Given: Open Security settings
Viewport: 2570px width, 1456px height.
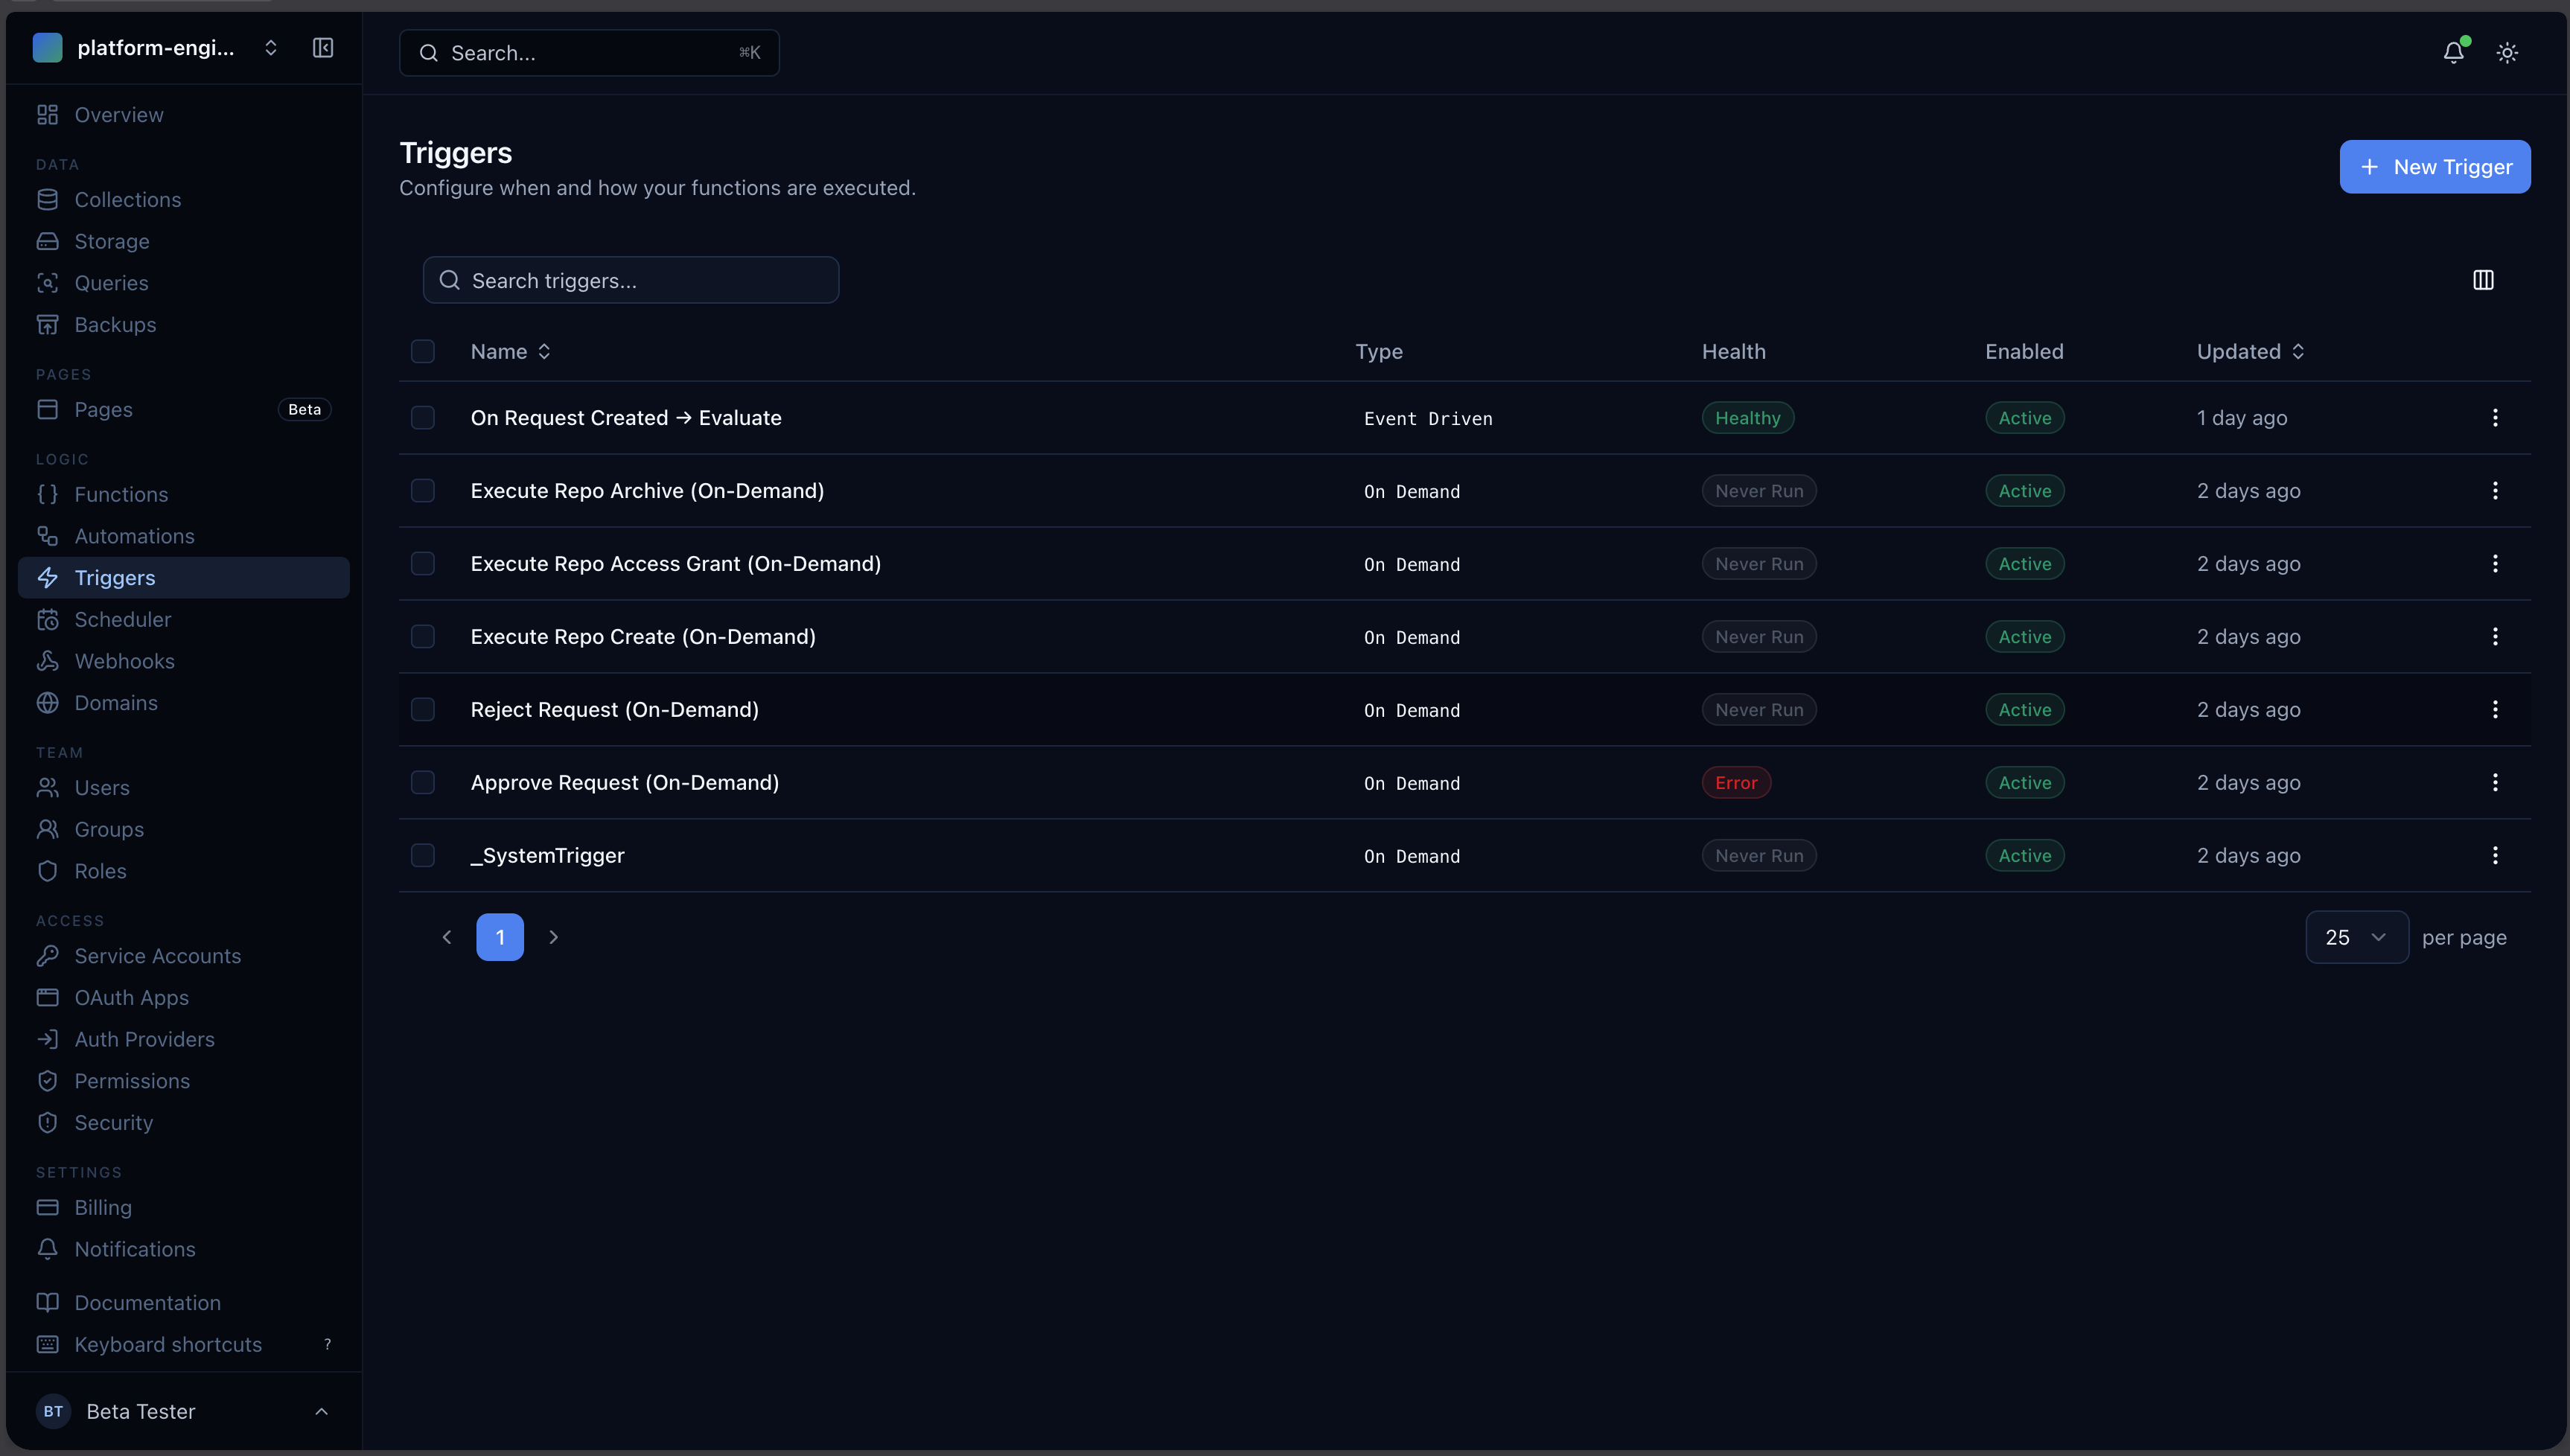Looking at the screenshot, I should tap(184, 1123).
